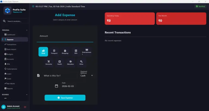Open Reports in the sidebar
The image size is (209, 111).
tap(14, 88)
